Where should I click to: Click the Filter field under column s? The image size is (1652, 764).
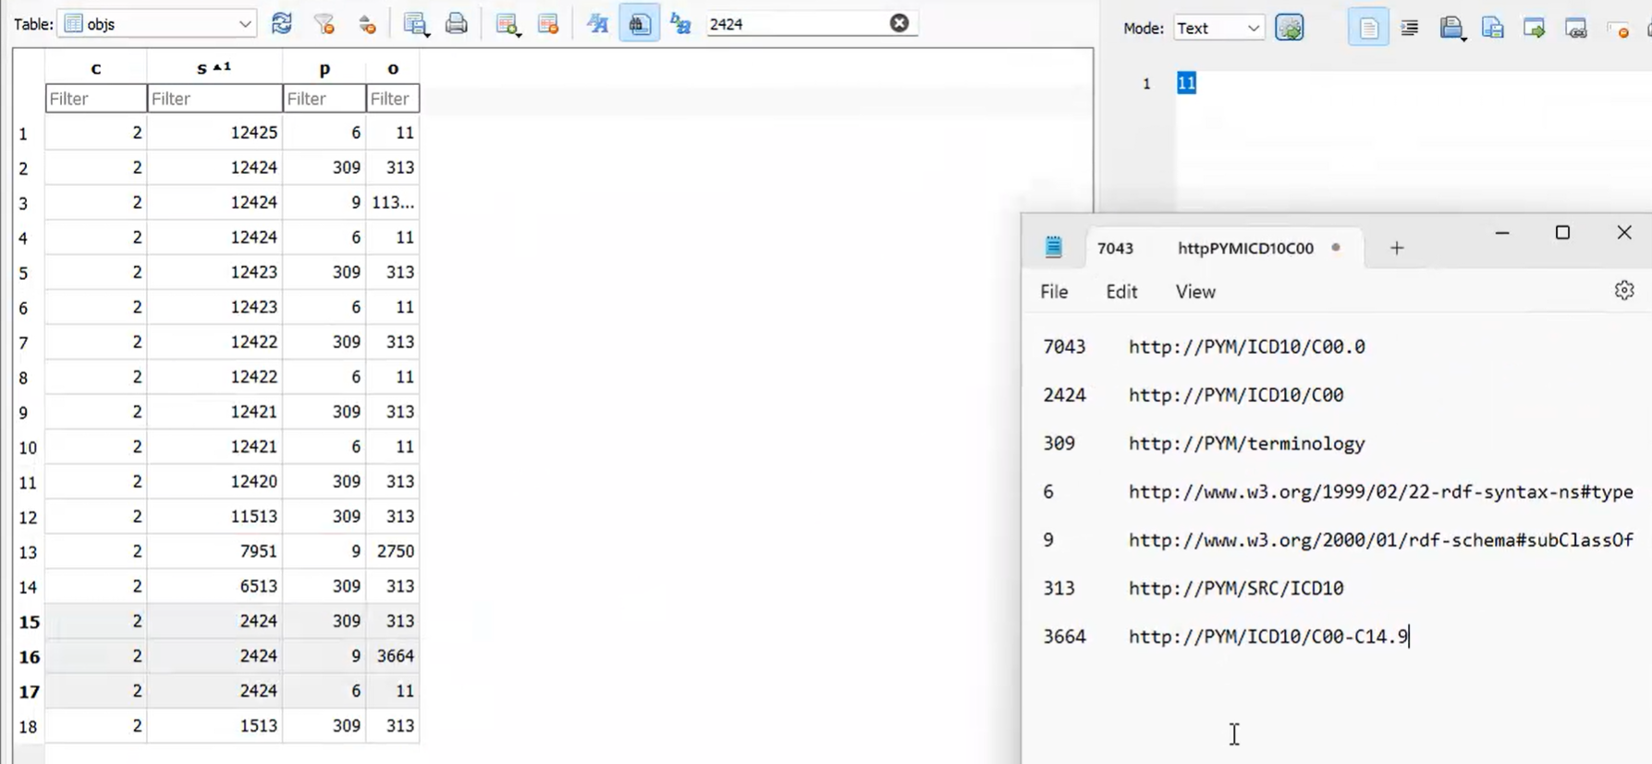[214, 99]
